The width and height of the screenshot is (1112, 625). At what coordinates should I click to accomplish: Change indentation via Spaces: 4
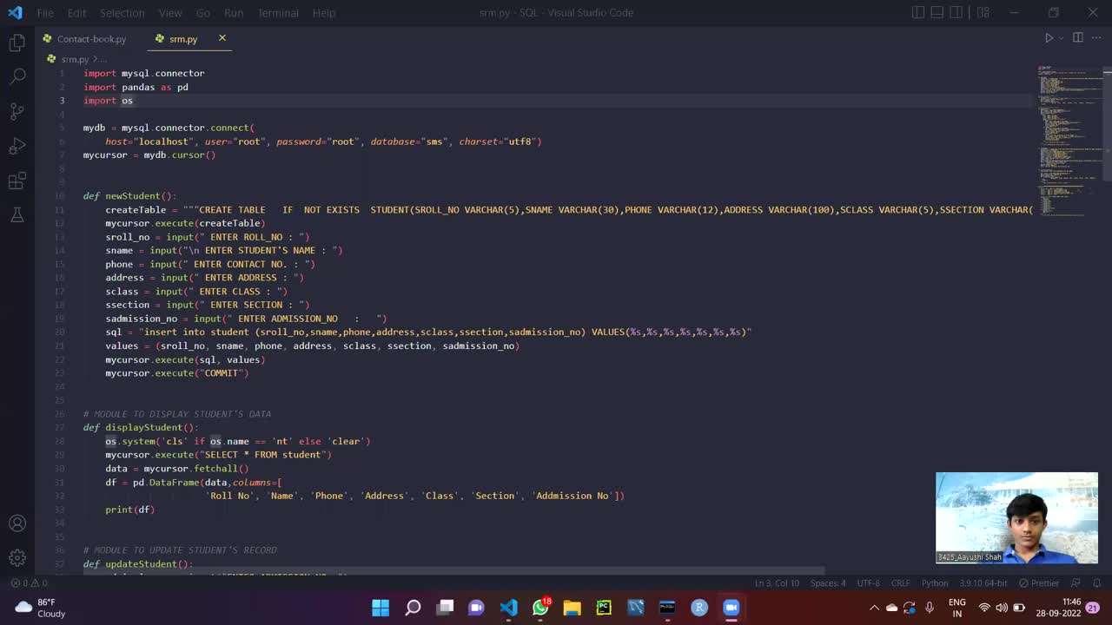(828, 583)
